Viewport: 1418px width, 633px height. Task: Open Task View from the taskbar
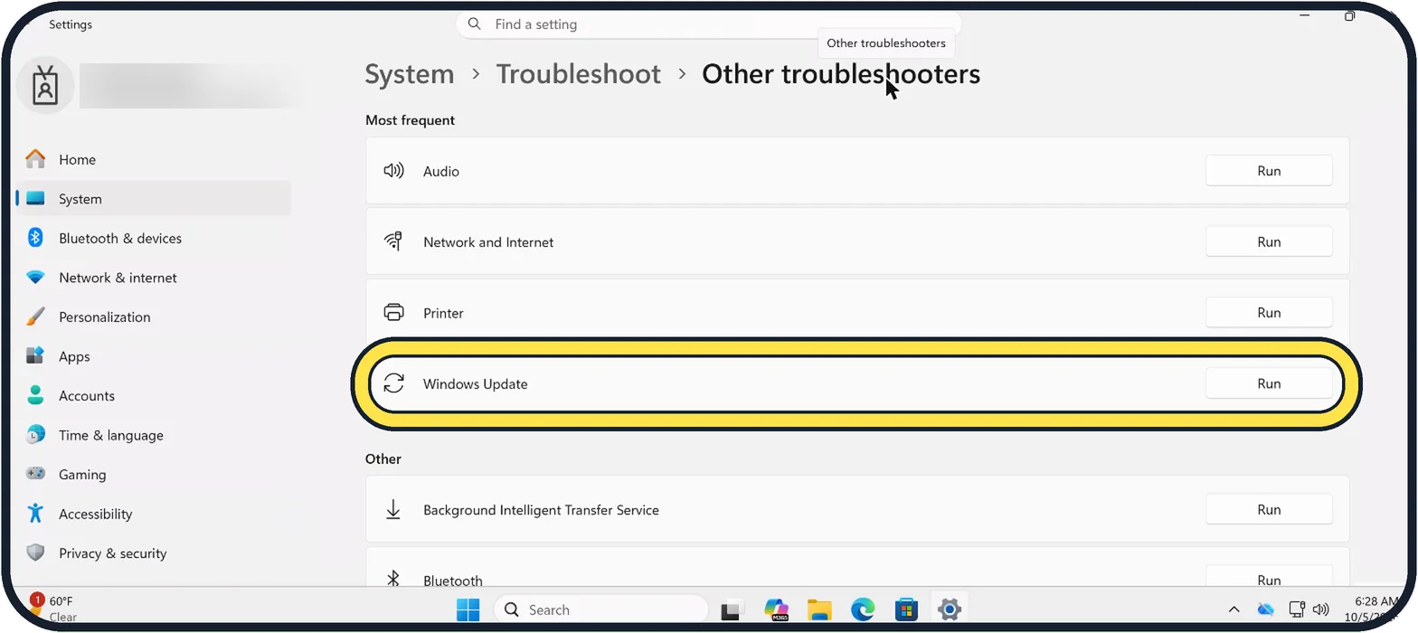[x=732, y=609]
